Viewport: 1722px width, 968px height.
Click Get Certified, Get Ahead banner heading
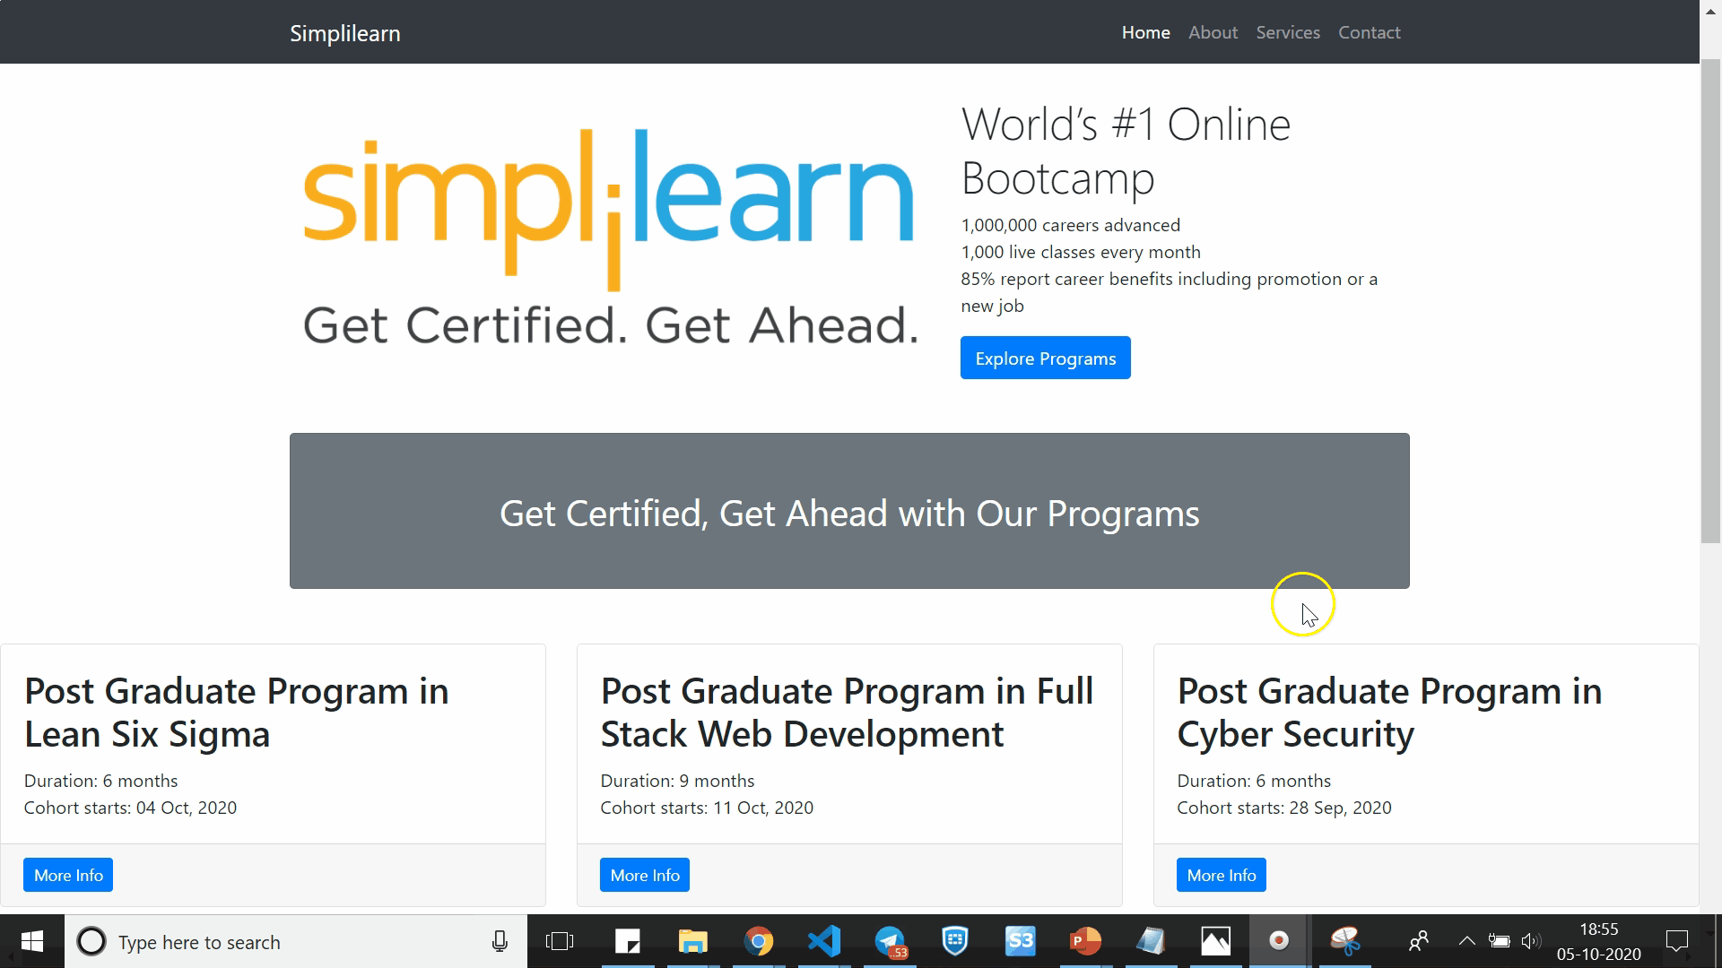849,514
